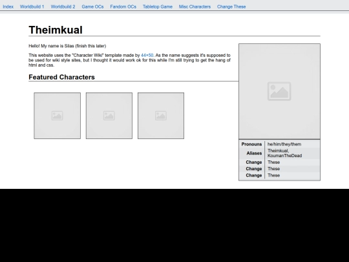Click the Aliases label in infobox
The width and height of the screenshot is (349, 262).
254,153
